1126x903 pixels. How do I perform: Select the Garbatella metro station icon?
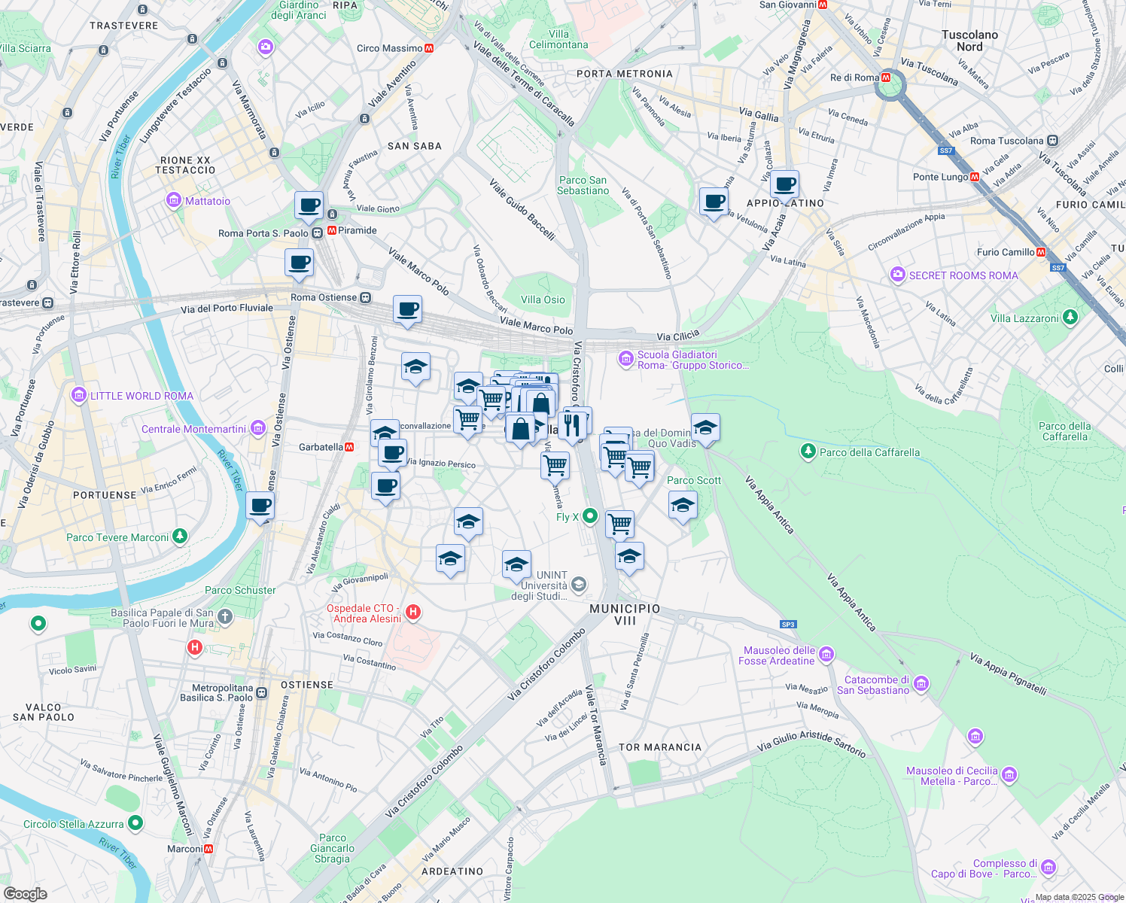351,445
